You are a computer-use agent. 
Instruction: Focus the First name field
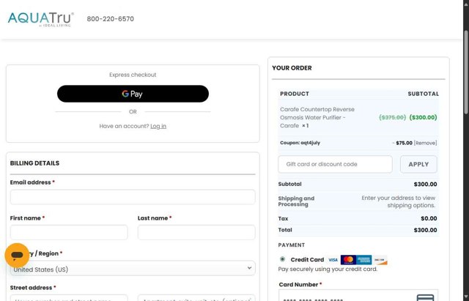pos(69,232)
